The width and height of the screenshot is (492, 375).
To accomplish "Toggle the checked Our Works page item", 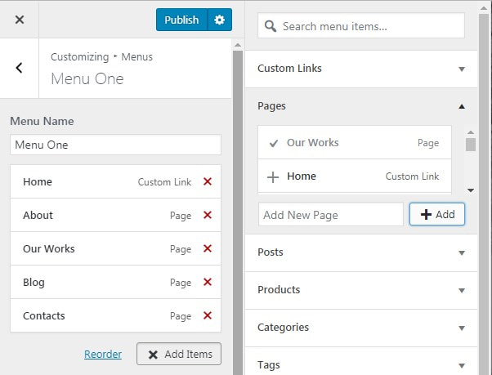I will point(355,143).
